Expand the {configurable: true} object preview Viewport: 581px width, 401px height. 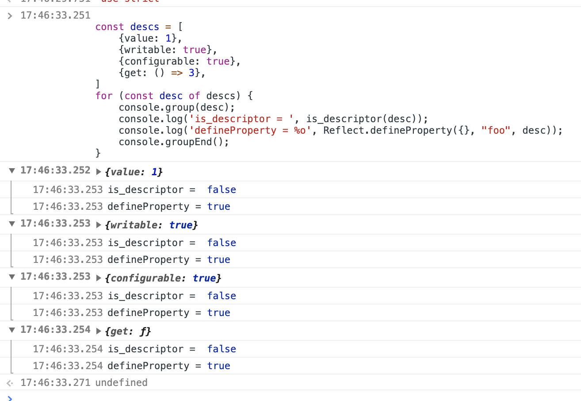[x=99, y=278]
